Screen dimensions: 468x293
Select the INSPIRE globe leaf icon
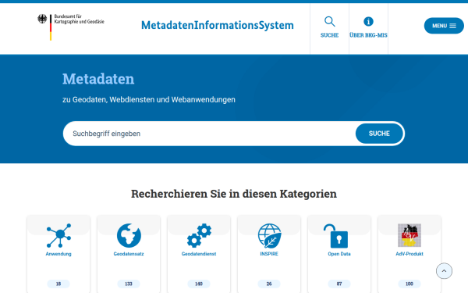(x=269, y=236)
